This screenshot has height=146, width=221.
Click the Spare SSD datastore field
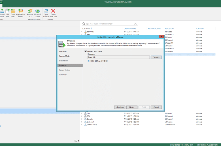tap(118, 57)
